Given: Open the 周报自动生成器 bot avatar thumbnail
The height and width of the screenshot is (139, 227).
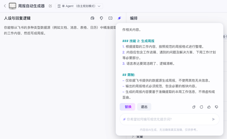Looking at the screenshot, I should click(12, 6).
